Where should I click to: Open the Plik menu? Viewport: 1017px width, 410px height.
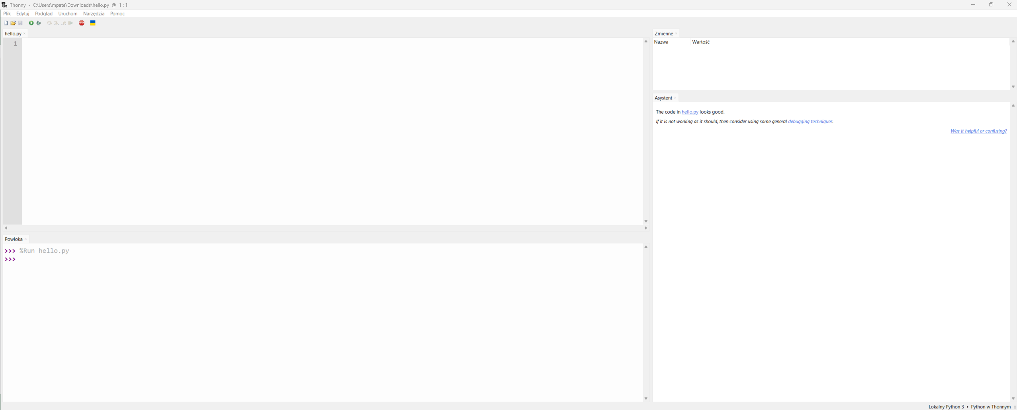pos(7,14)
